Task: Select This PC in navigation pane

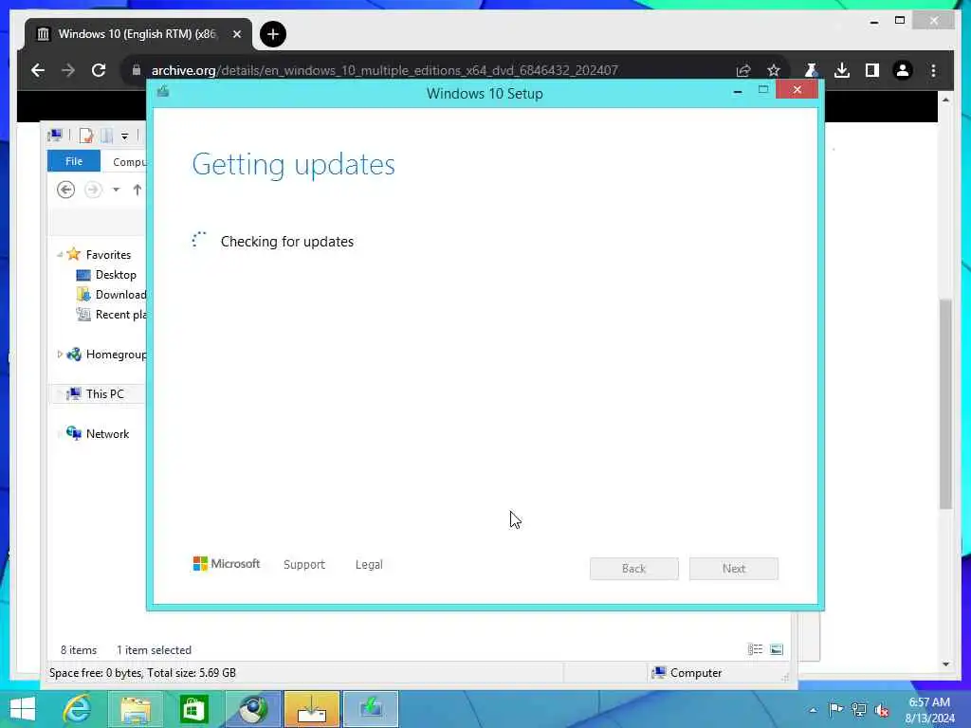Action: click(x=104, y=393)
